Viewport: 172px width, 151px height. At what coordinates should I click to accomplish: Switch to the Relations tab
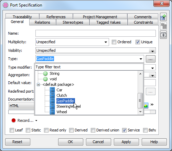[42, 22]
